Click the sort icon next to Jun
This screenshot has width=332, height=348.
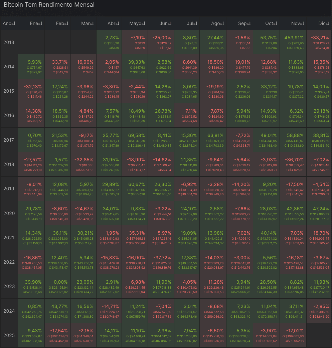point(170,23)
